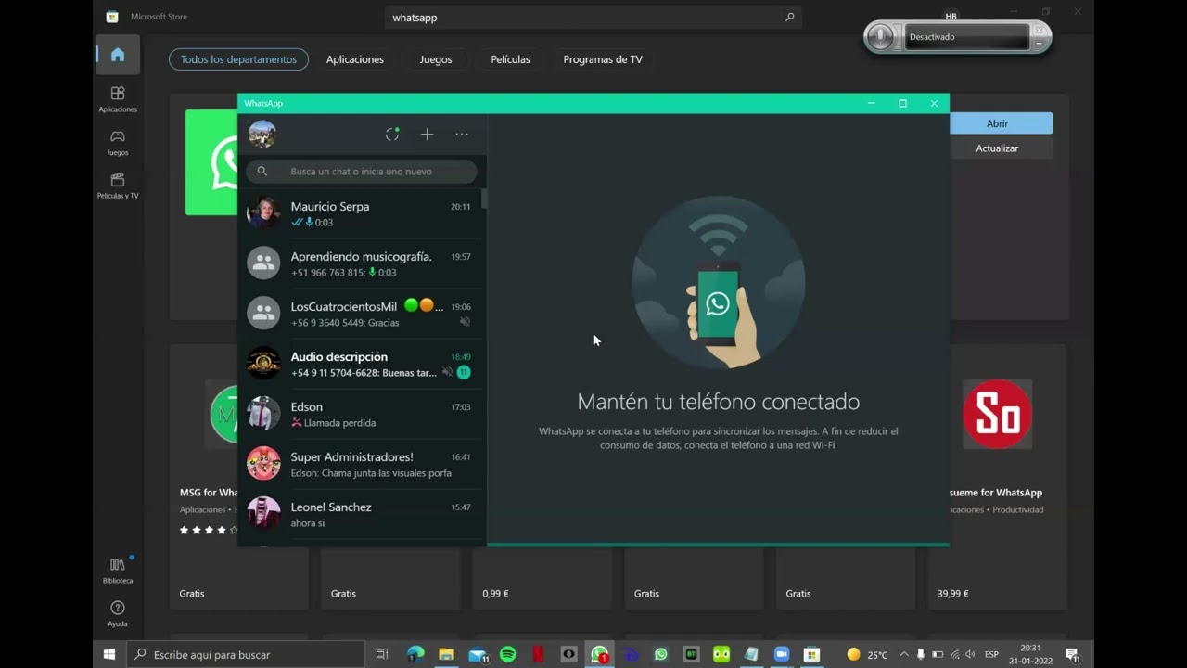The image size is (1187, 668).
Task: Open Task View on taskbar
Action: point(381,654)
